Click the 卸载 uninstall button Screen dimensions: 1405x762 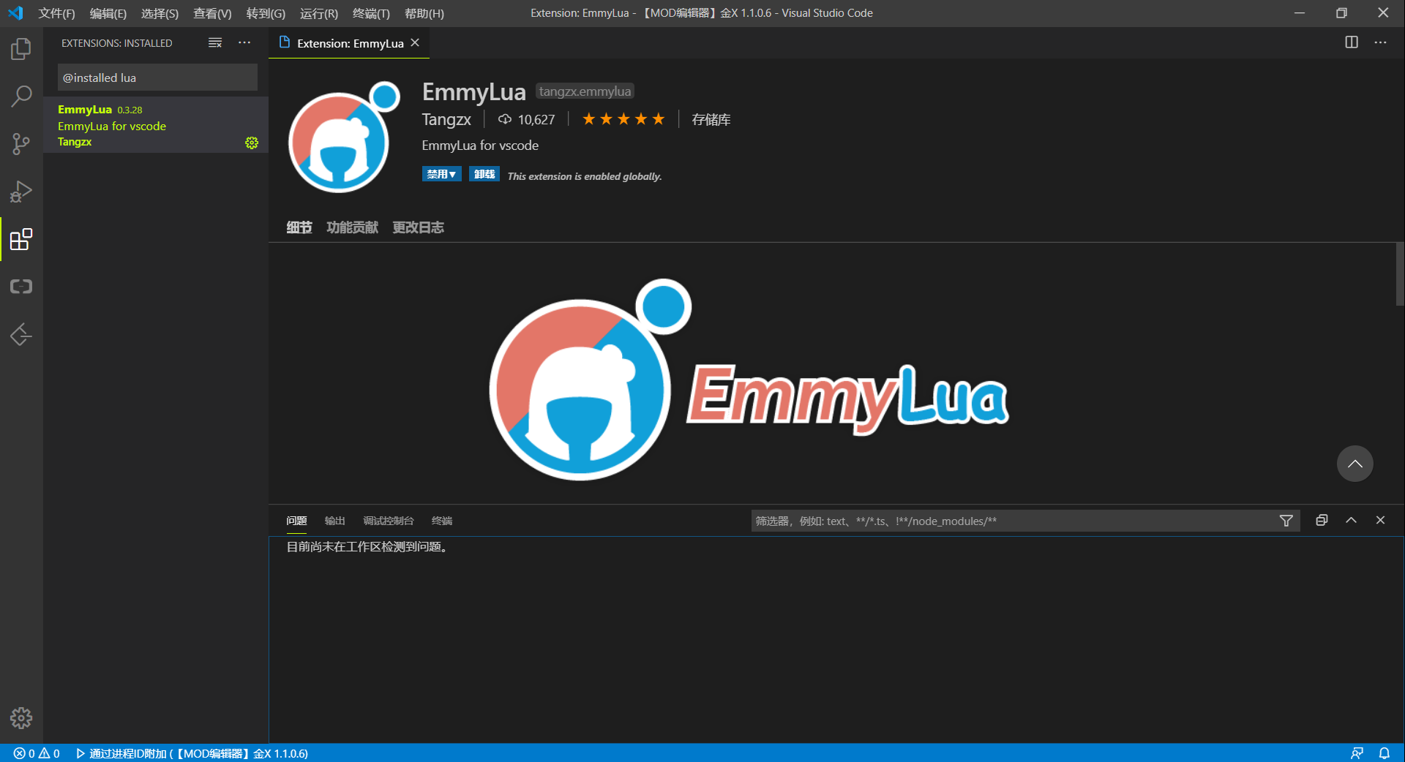[483, 174]
